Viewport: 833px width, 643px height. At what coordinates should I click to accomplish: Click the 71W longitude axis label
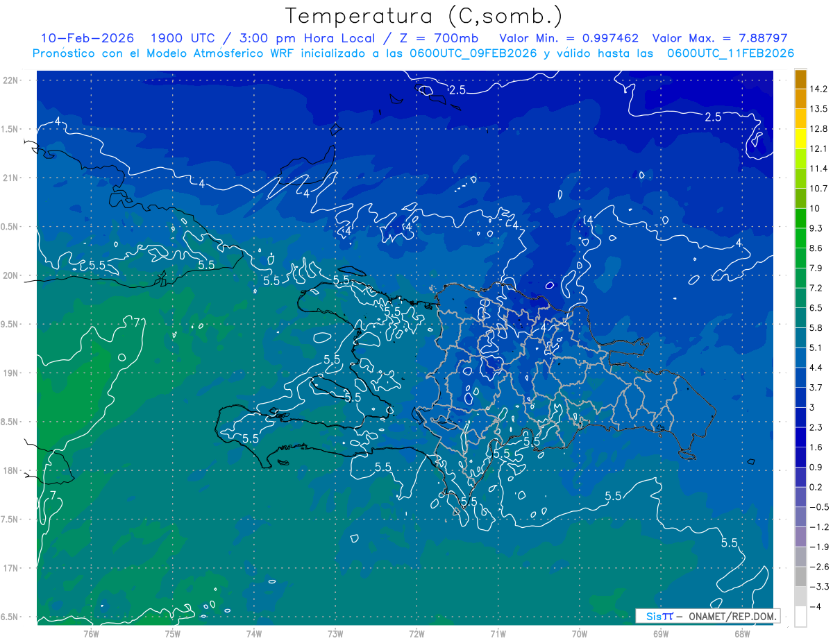click(x=498, y=633)
